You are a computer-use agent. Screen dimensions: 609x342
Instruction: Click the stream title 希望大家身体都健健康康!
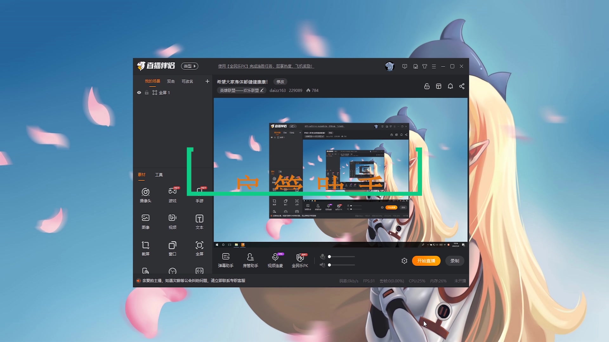242,82
